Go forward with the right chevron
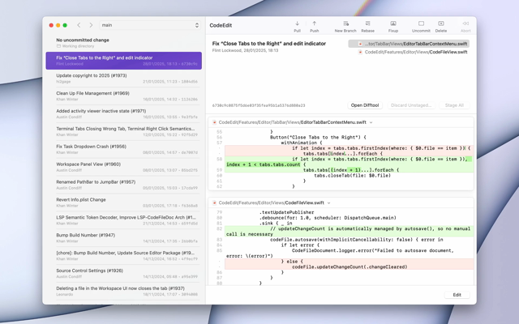 click(91, 25)
